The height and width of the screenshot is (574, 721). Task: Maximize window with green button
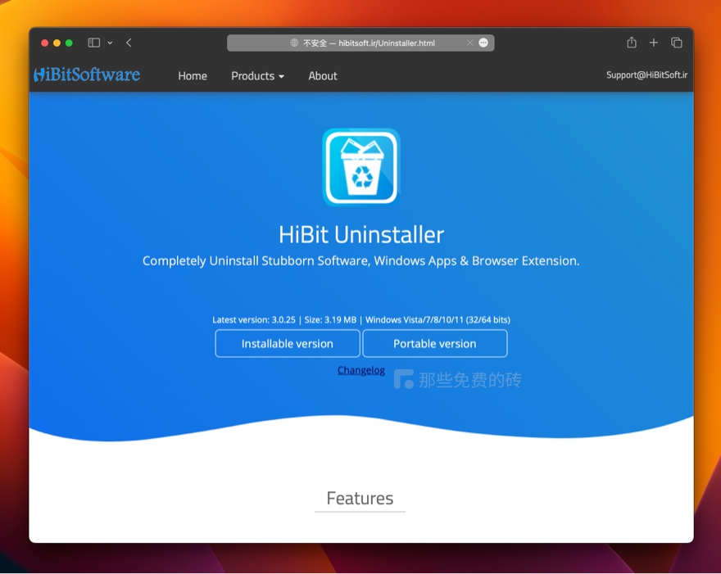click(x=69, y=43)
